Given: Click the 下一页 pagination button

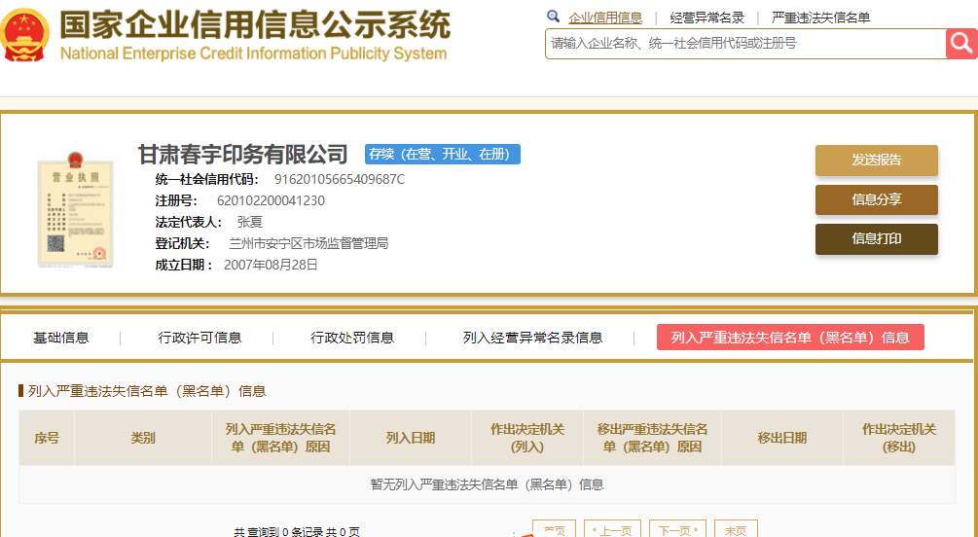Looking at the screenshot, I should tap(677, 529).
